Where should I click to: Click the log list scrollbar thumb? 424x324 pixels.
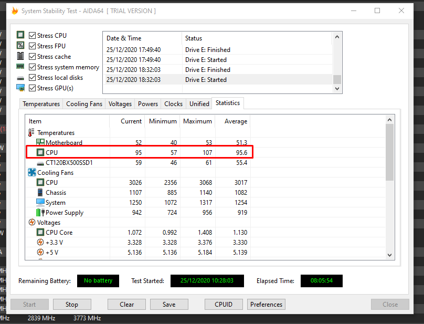[x=337, y=80]
